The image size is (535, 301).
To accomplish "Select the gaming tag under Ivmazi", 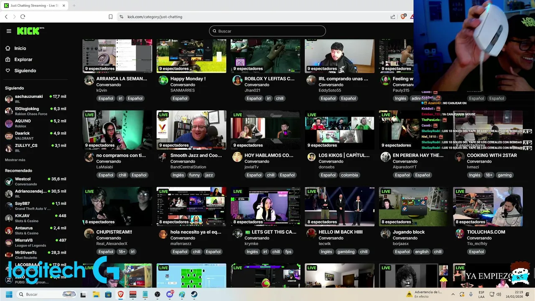I will coord(504,175).
